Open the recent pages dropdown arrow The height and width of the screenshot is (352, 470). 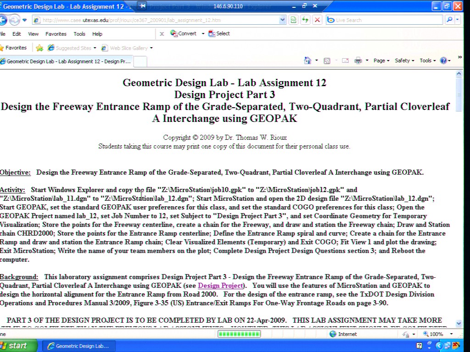click(x=25, y=20)
